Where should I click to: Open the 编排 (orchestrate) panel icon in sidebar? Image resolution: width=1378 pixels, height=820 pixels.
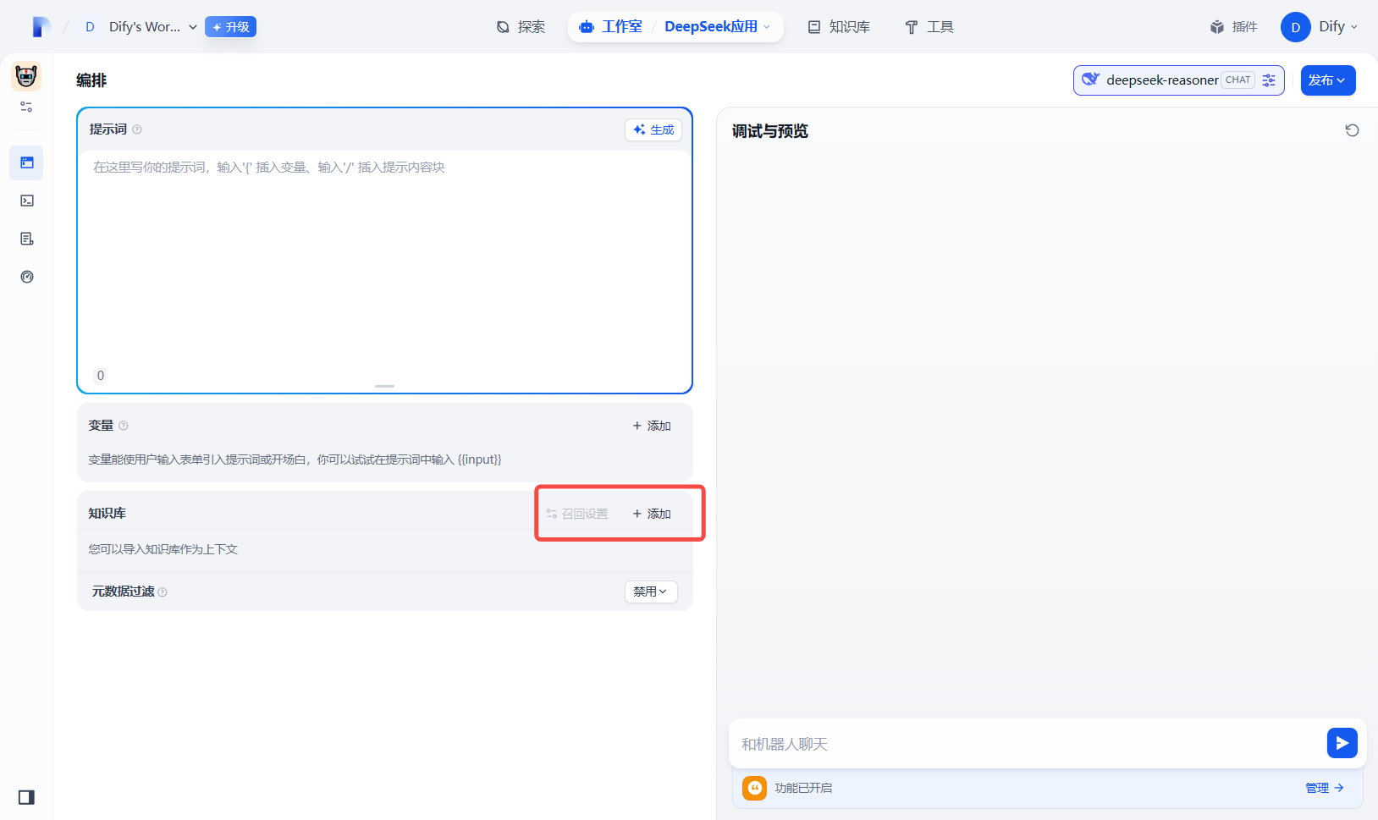pos(26,162)
